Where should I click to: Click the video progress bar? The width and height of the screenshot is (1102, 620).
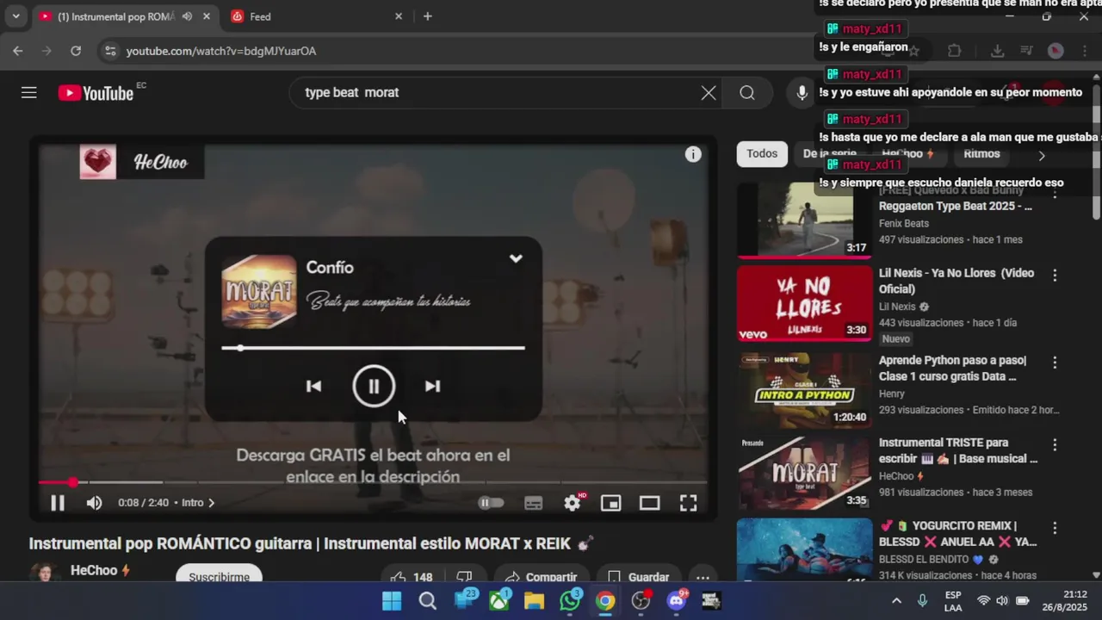click(x=373, y=482)
